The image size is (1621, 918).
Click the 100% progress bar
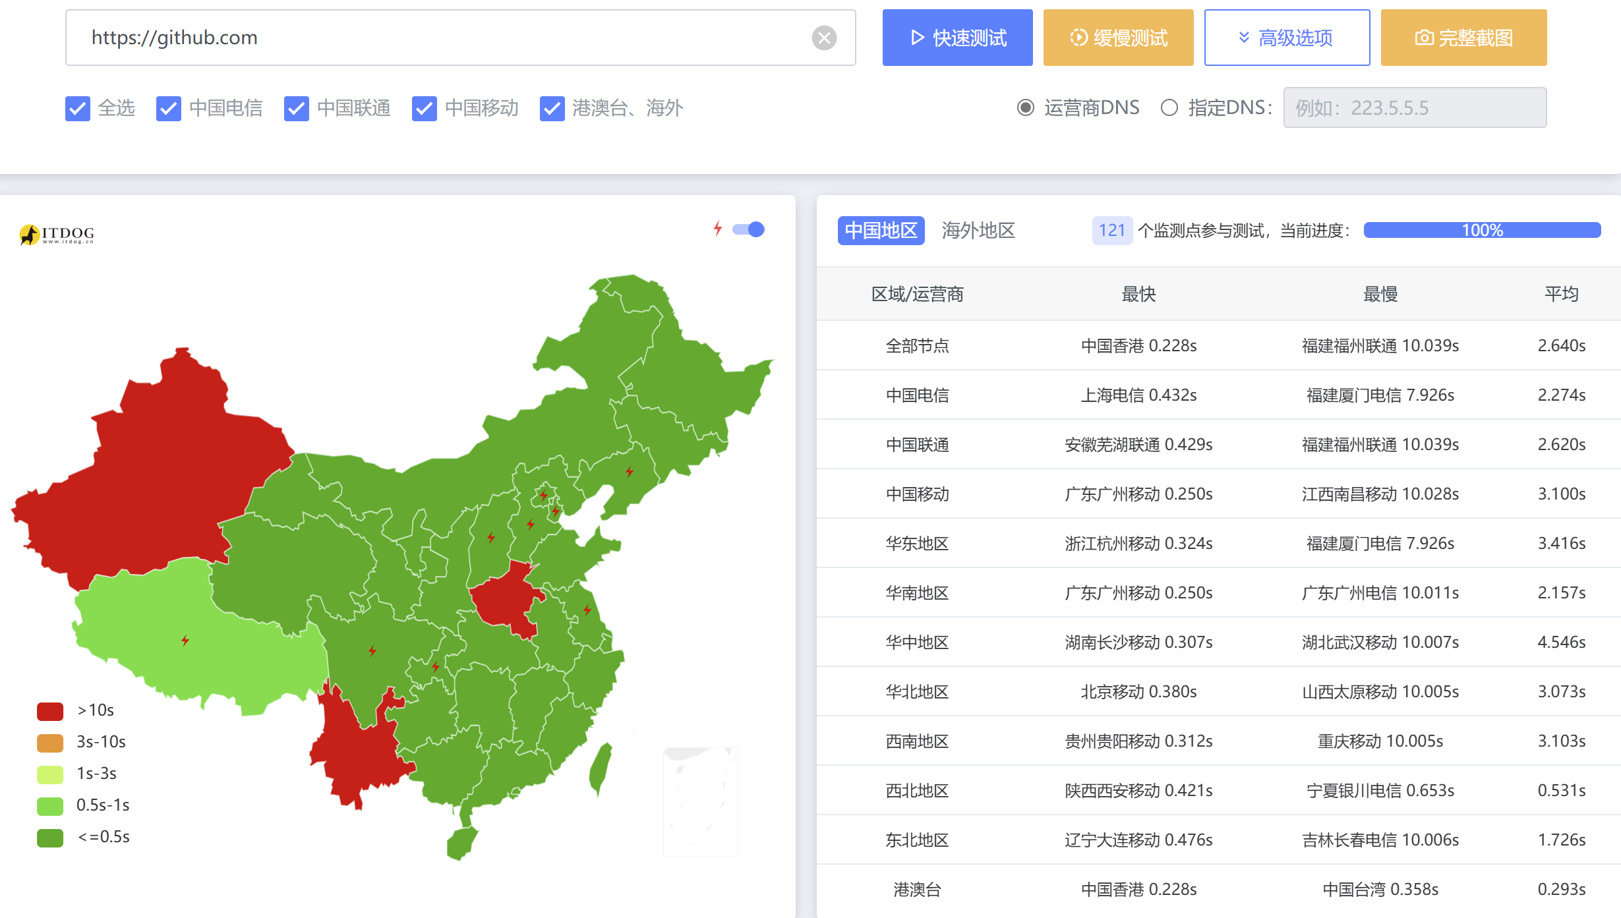1482,230
